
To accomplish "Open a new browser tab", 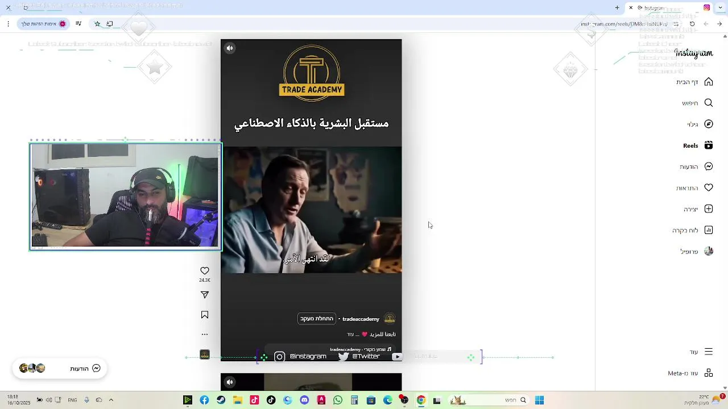I will (x=617, y=8).
